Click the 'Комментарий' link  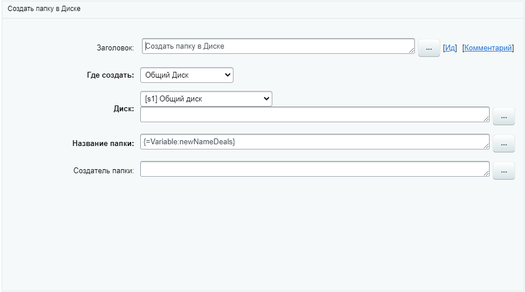click(488, 48)
